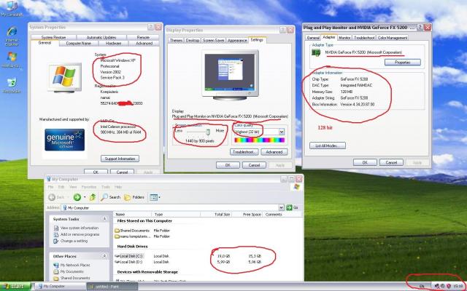This screenshot has width=467, height=291.
Task: Go up one folder level icon
Action: (x=93, y=197)
